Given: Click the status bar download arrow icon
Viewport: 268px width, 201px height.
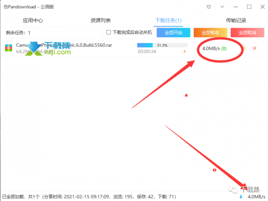Looking at the screenshot, I should (x=241, y=197).
